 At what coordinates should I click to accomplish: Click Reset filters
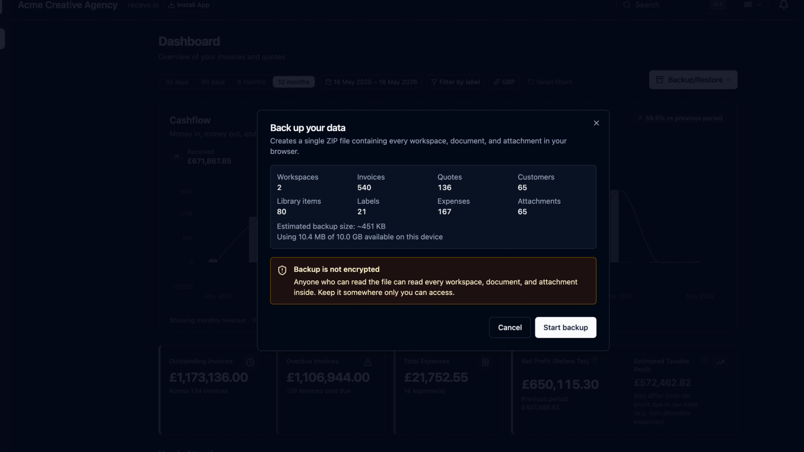pyautogui.click(x=550, y=82)
